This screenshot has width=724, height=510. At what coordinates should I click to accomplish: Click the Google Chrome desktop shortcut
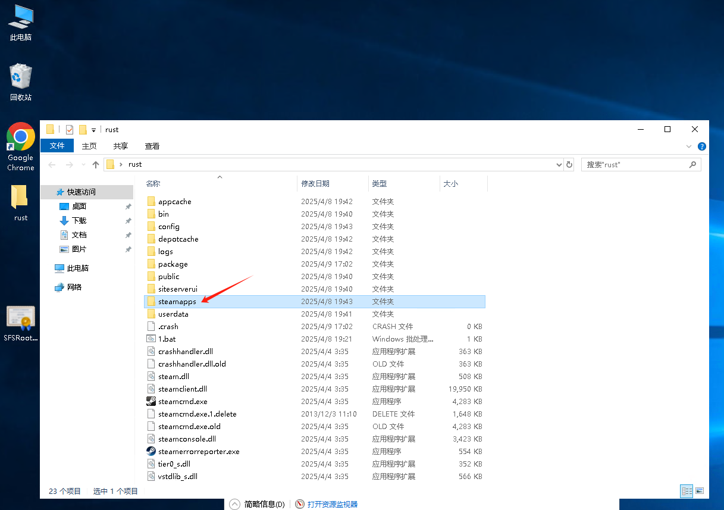coord(21,146)
